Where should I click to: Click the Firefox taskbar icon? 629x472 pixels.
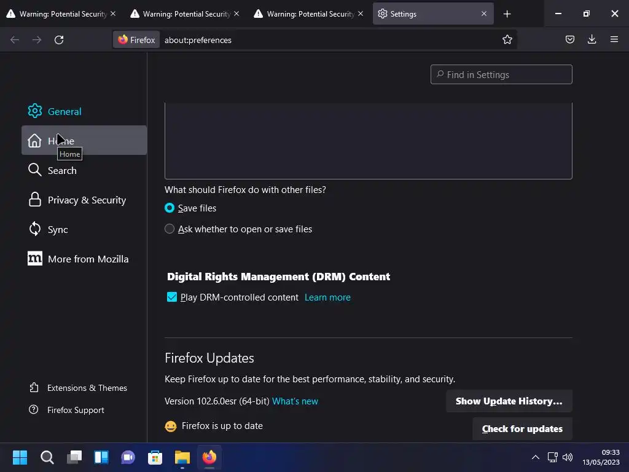click(x=209, y=457)
